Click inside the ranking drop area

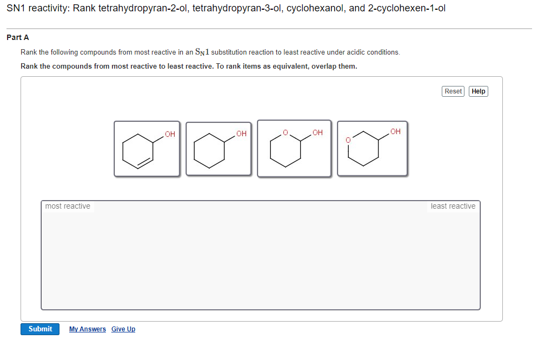click(260, 255)
